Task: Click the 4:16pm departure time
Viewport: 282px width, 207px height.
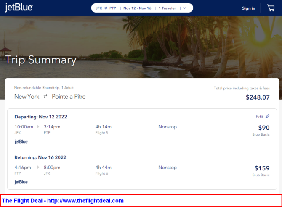Action: (23, 168)
